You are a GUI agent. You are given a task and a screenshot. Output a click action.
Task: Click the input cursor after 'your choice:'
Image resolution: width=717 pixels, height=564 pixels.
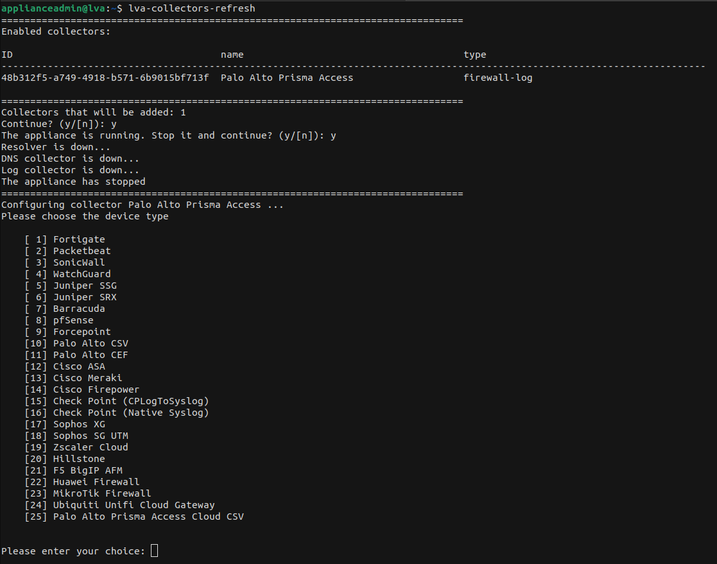[x=154, y=551]
